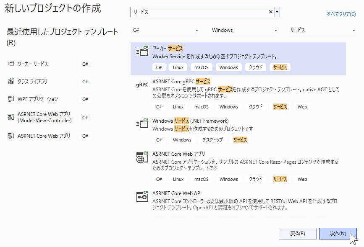Screen dimensions: 364x247
Task: Click the Web tag on gRPC サービス template
Action: coord(302,107)
